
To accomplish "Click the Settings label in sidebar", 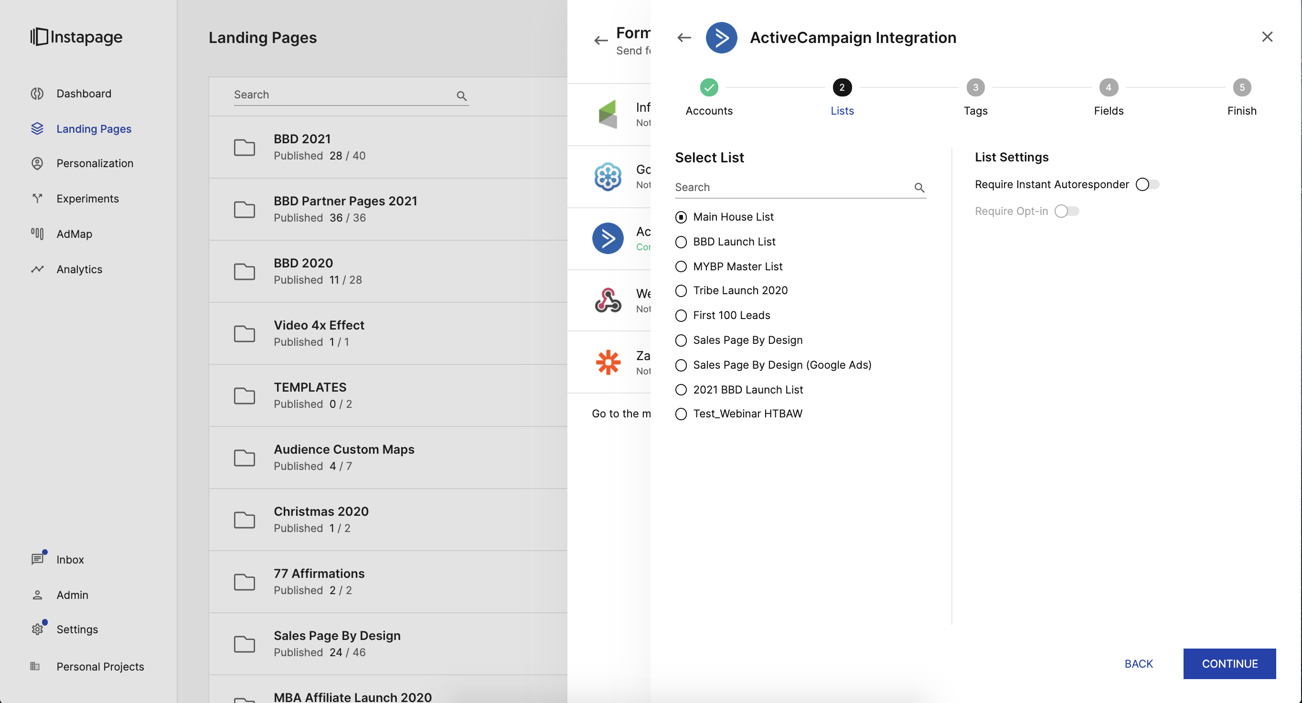I will 77,629.
